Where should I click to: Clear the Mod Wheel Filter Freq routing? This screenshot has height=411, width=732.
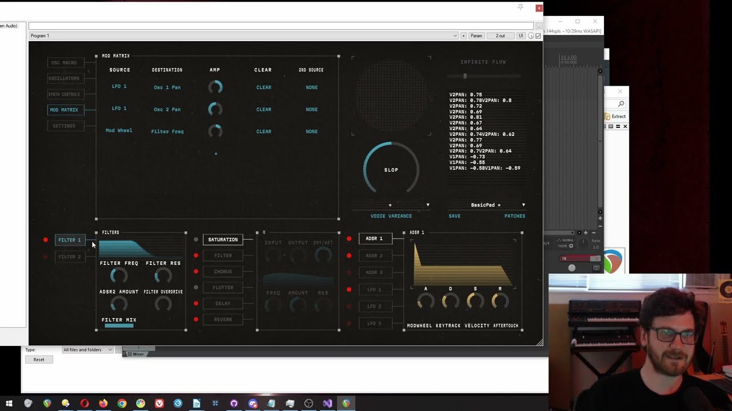pyautogui.click(x=264, y=131)
